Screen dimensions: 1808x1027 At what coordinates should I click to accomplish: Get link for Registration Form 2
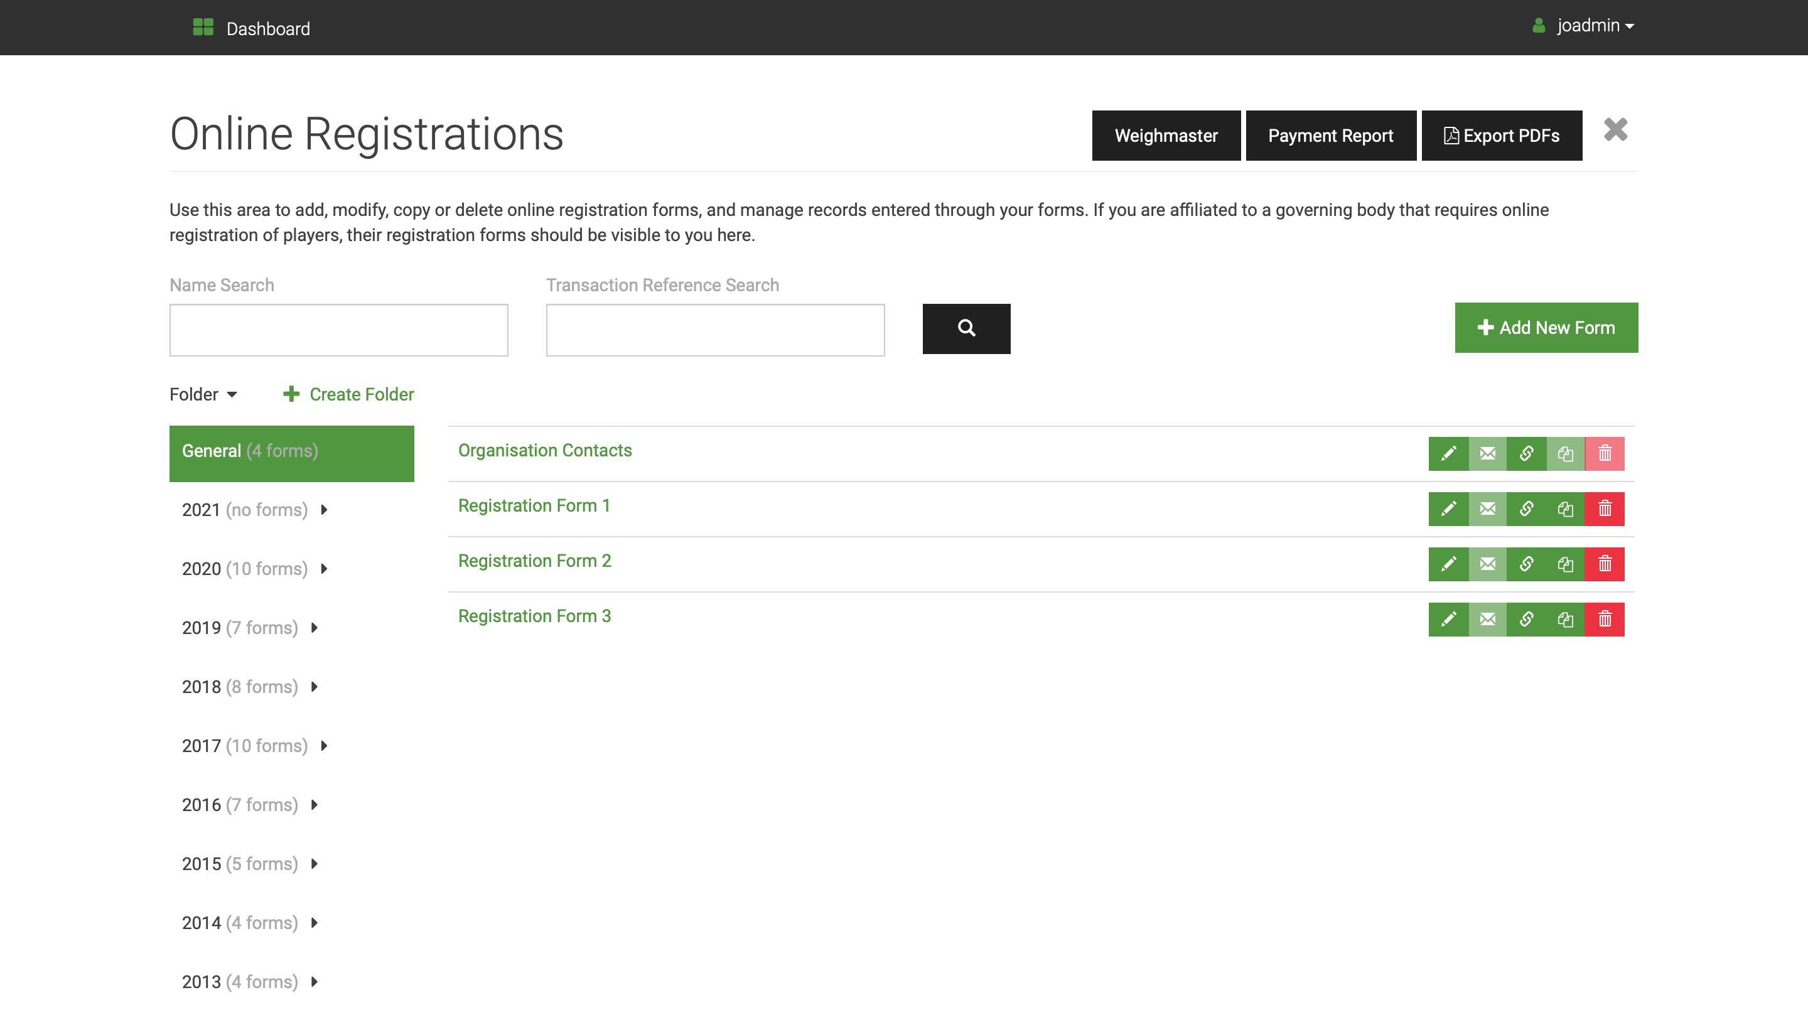coord(1527,564)
